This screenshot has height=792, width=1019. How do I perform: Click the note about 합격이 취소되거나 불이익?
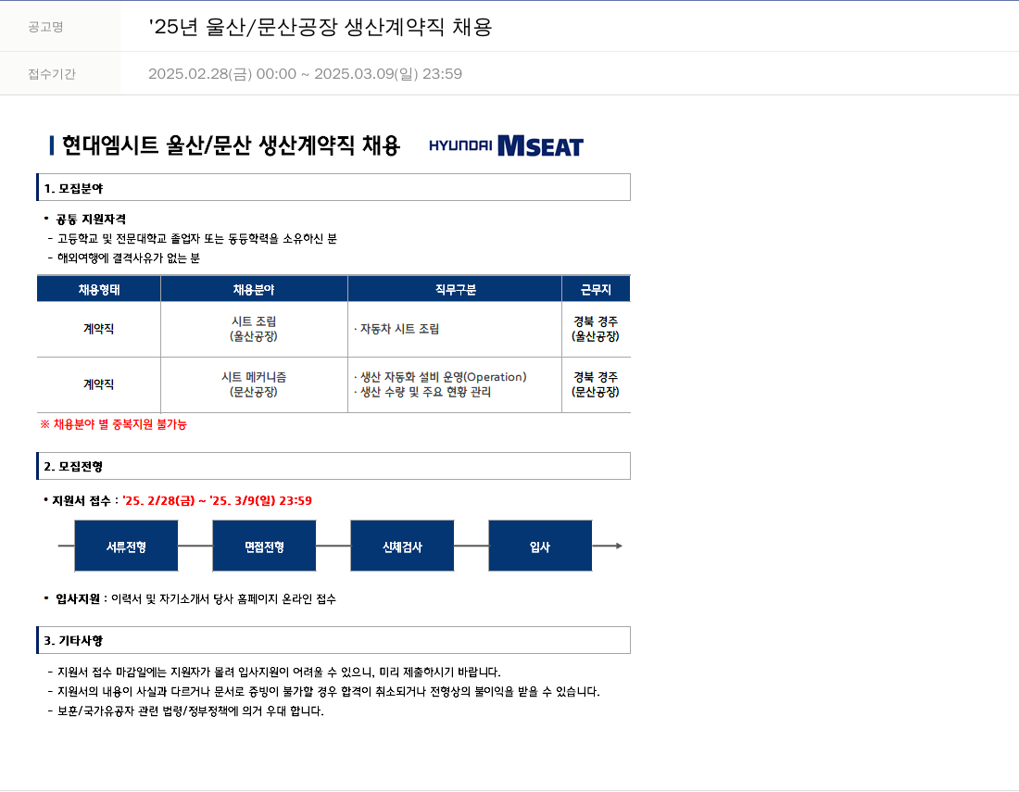point(323,691)
